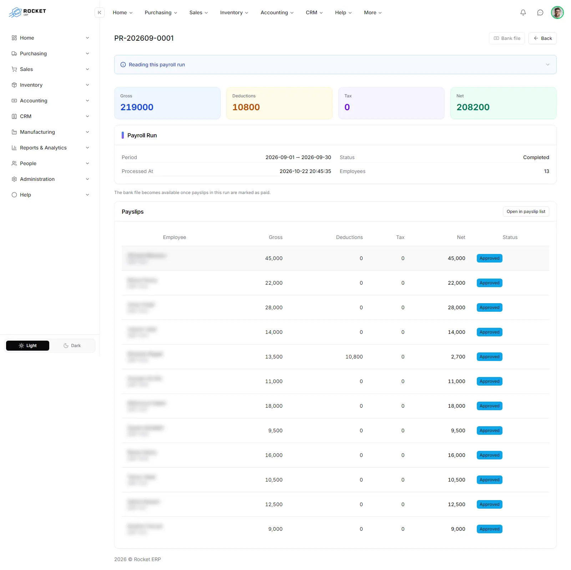Viewport: 571px width, 570px height.
Task: Click the Gross column header
Action: tap(276, 237)
